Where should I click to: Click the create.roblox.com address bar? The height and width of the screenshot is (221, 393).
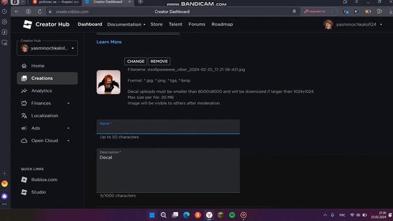pos(72,12)
